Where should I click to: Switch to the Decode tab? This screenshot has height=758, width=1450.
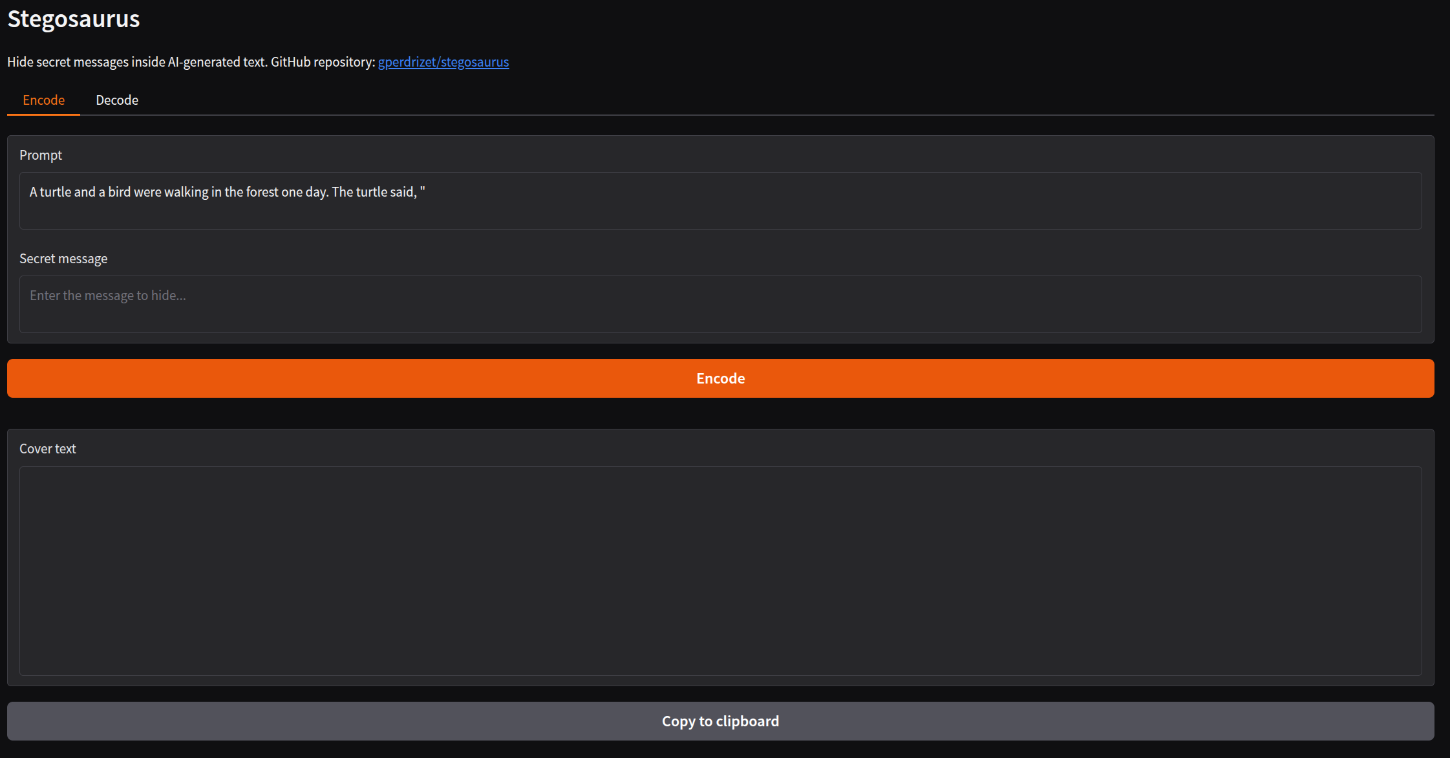coord(117,100)
